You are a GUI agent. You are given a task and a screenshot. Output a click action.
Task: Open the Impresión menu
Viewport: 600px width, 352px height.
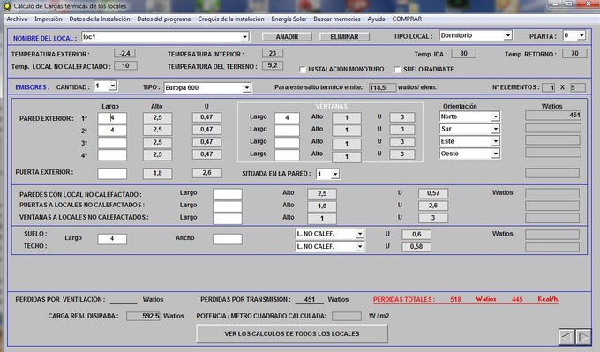pyautogui.click(x=49, y=19)
